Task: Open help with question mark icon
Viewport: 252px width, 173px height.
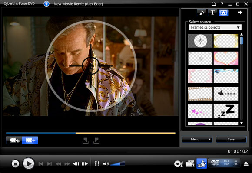Action: pos(222,4)
